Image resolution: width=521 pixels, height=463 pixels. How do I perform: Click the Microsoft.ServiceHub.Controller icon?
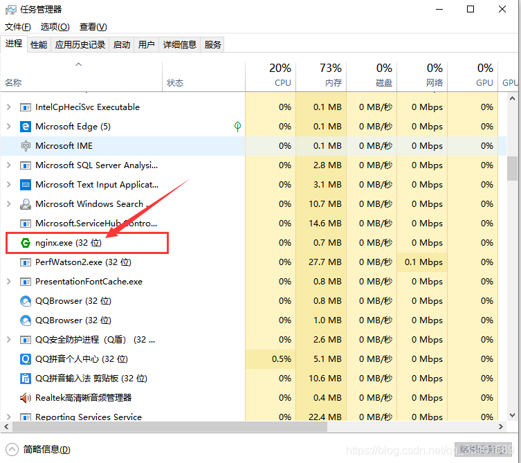(26, 224)
